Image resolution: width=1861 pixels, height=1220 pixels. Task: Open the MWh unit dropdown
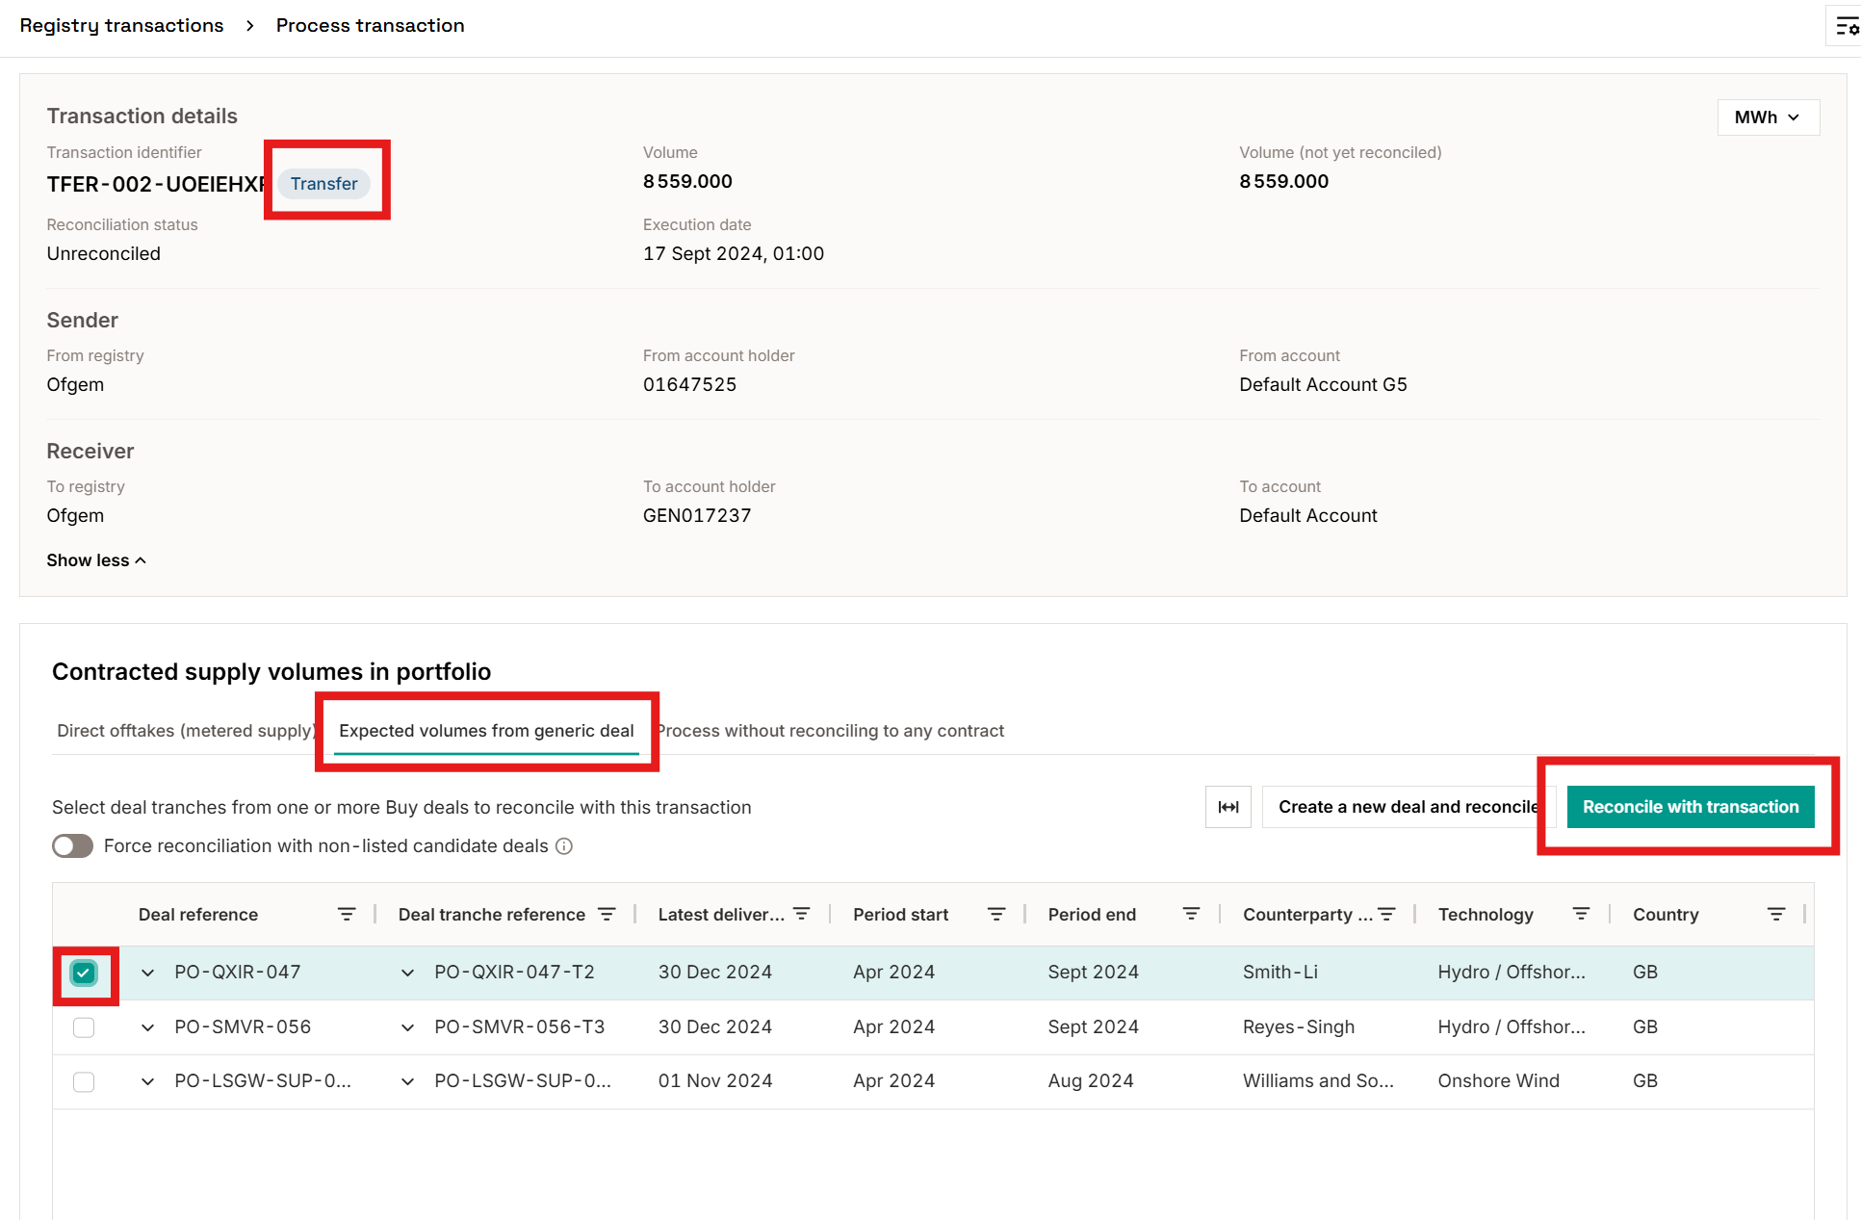click(1768, 117)
